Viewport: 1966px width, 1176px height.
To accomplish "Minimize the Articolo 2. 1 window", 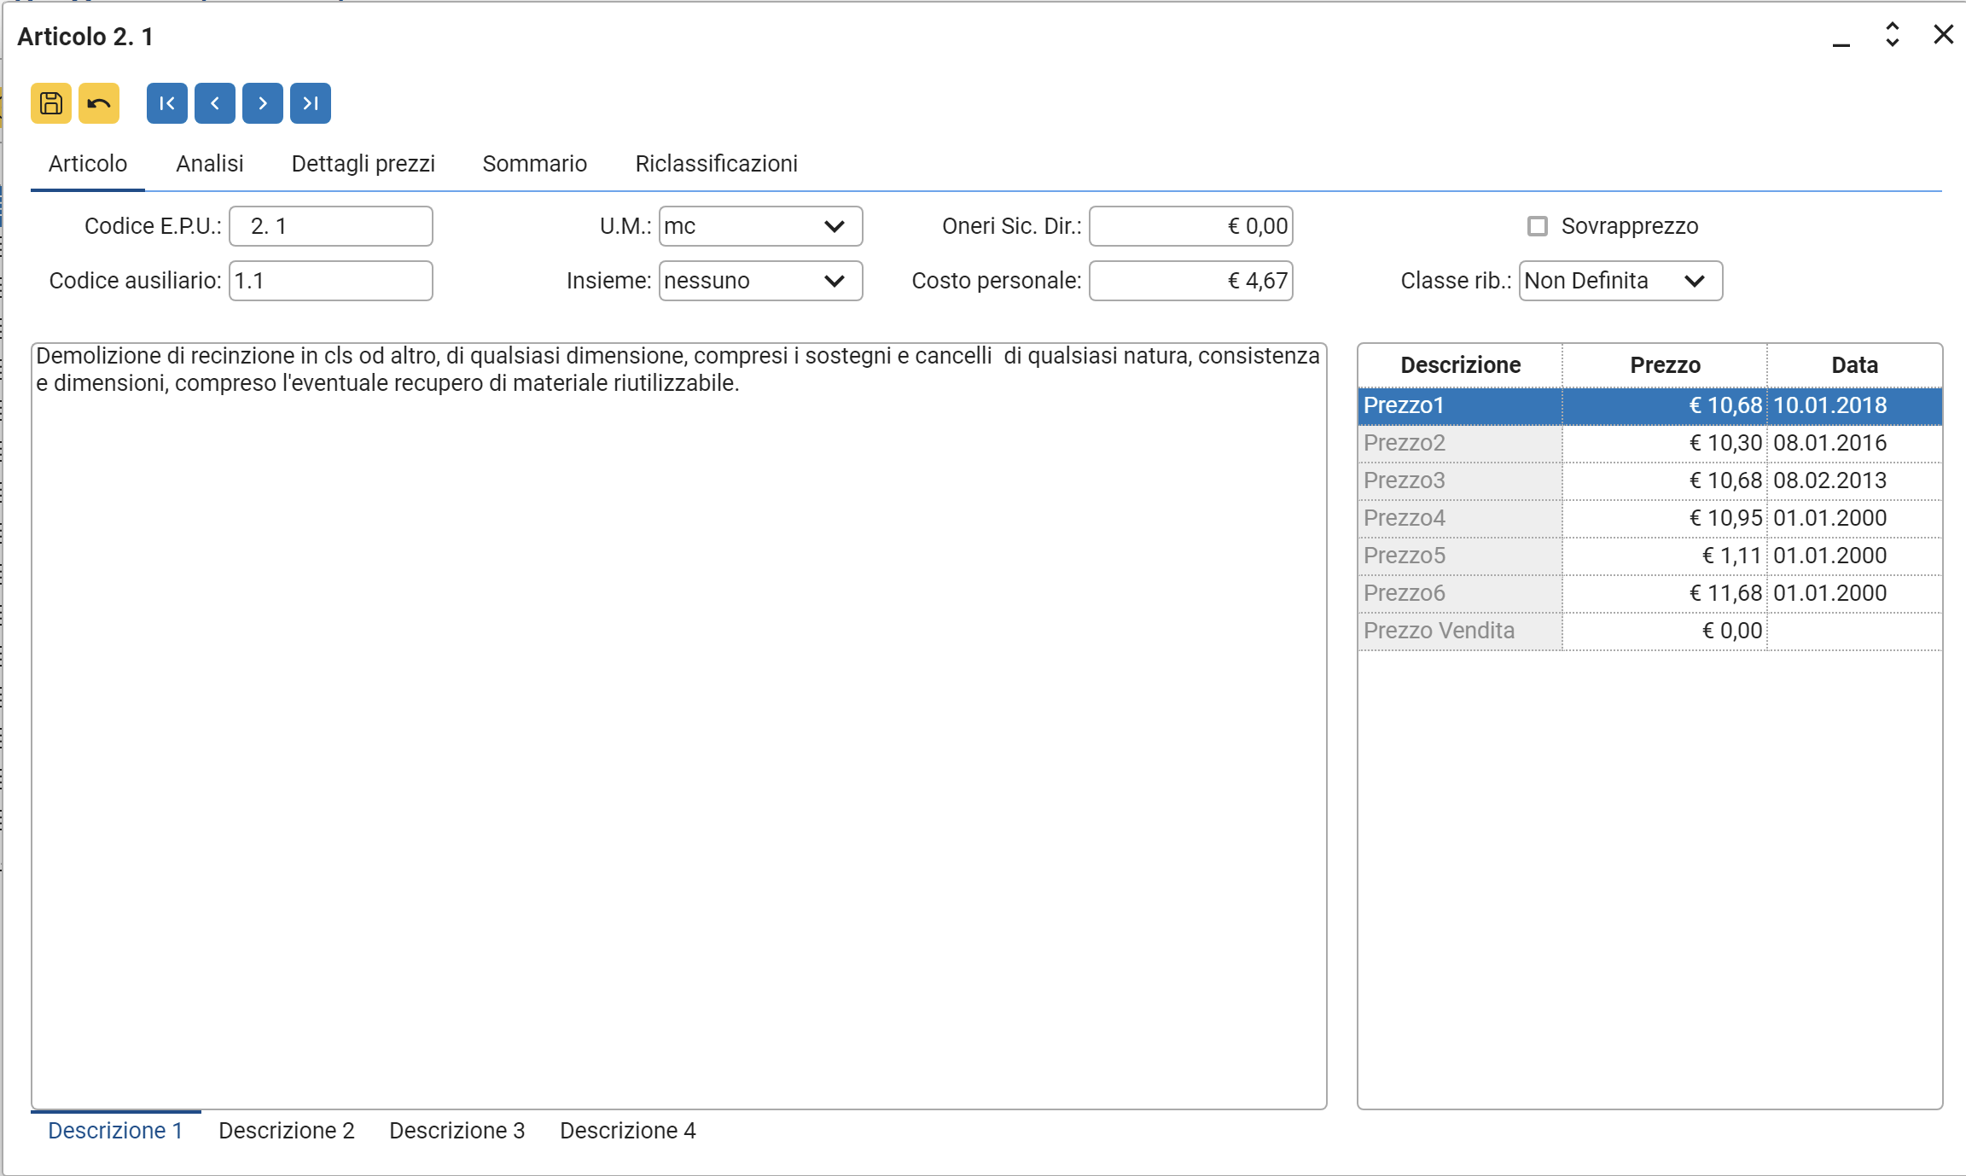I will click(1841, 37).
